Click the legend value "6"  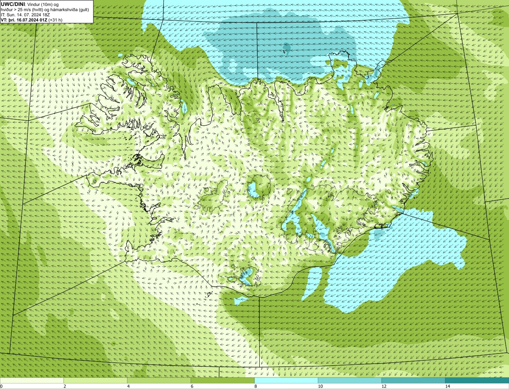pyautogui.click(x=192, y=386)
